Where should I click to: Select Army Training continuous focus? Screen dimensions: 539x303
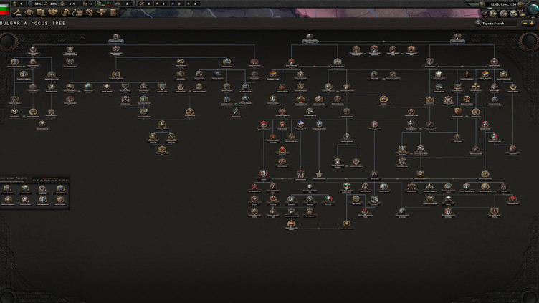coord(59,189)
